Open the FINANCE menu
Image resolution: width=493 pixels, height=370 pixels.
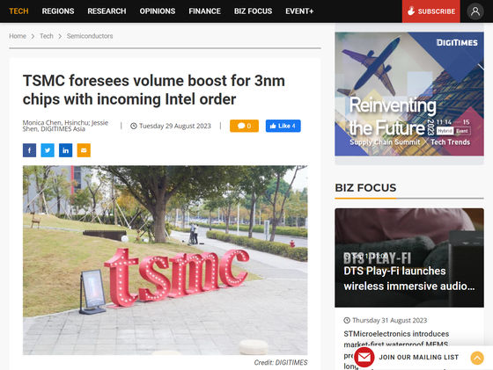point(204,11)
